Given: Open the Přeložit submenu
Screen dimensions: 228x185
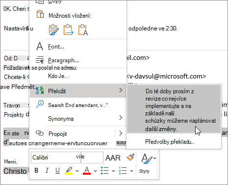Looking at the screenshot, I should (78, 91).
